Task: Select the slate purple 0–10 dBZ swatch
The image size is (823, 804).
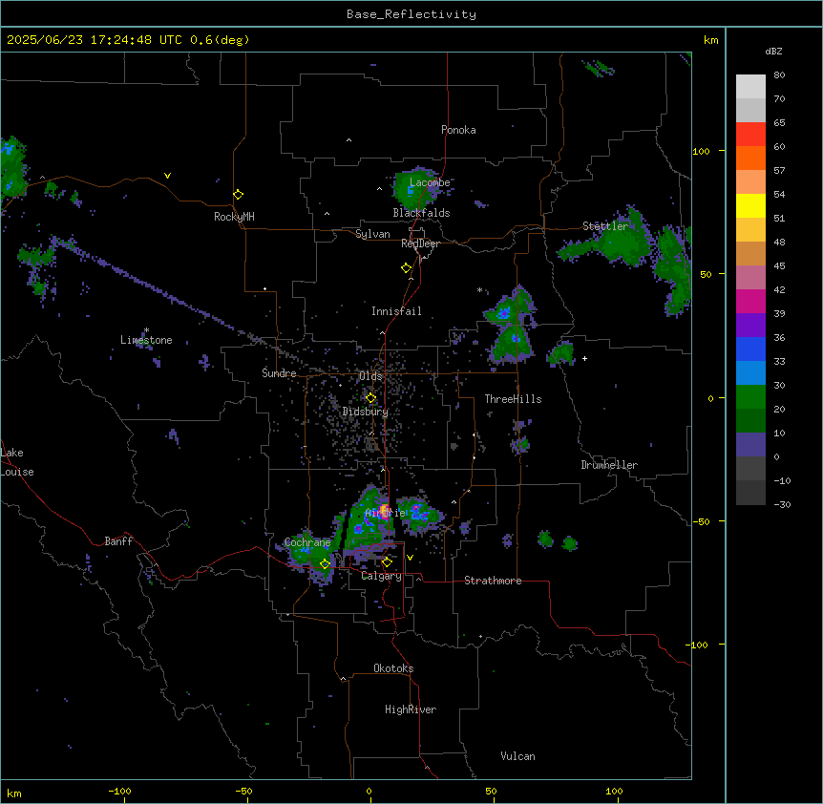Action: [x=750, y=445]
